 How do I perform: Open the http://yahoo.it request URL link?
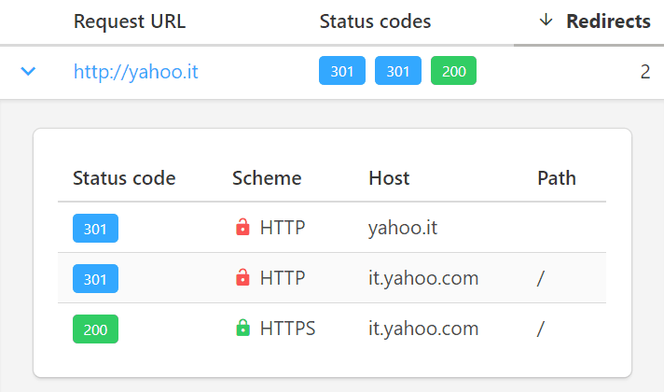[x=135, y=71]
